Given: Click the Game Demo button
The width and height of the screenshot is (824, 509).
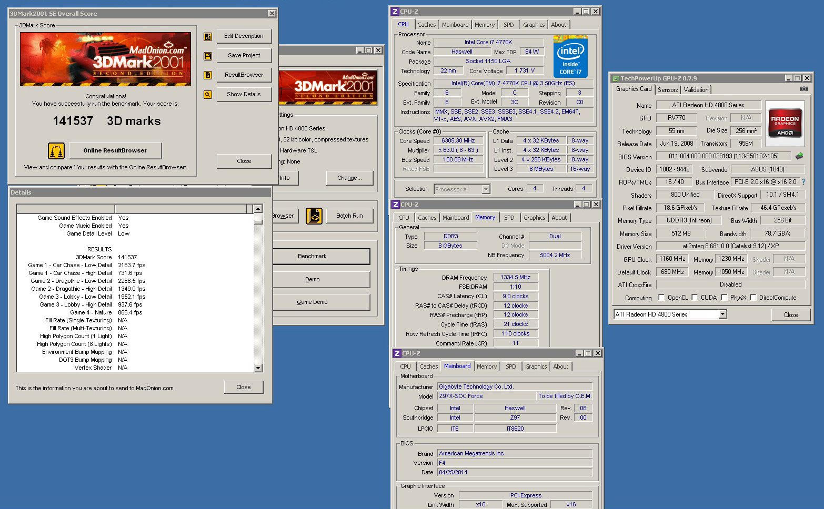Looking at the screenshot, I should (321, 302).
